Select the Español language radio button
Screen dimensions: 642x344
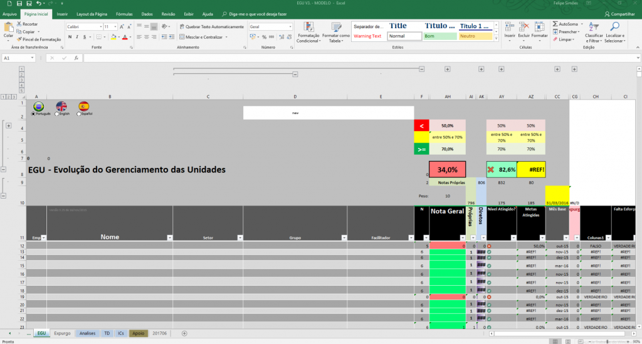coord(78,114)
